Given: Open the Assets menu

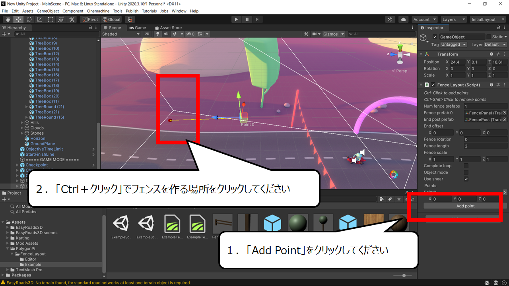Looking at the screenshot, I should tap(28, 11).
